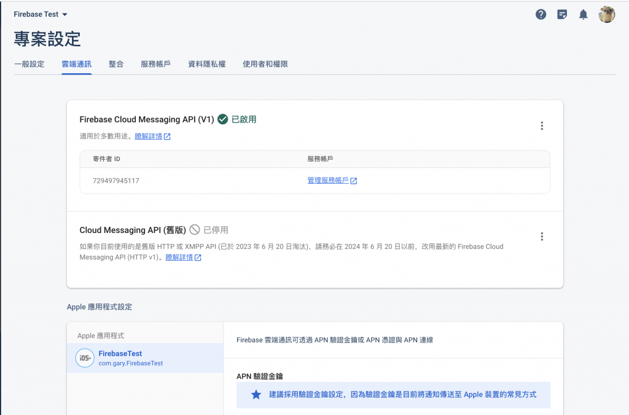Switch to the 整合 tab

(x=116, y=64)
